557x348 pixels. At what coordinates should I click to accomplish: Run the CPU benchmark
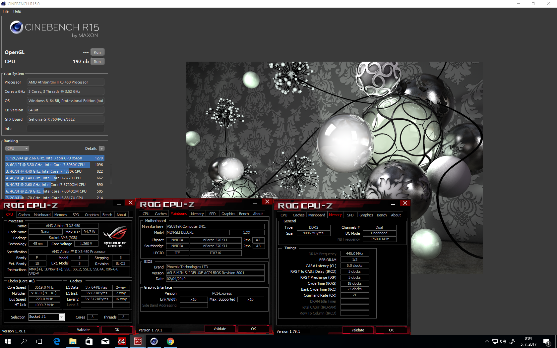[97, 62]
